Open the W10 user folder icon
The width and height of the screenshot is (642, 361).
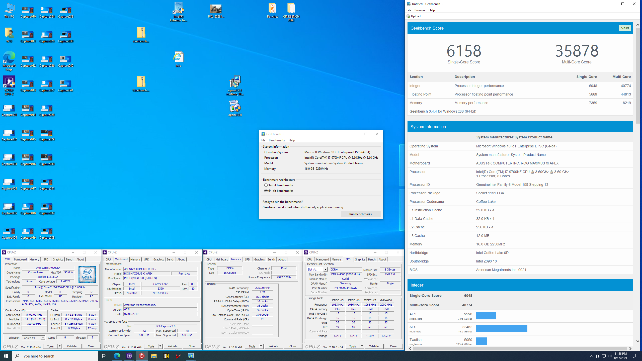(x=9, y=35)
